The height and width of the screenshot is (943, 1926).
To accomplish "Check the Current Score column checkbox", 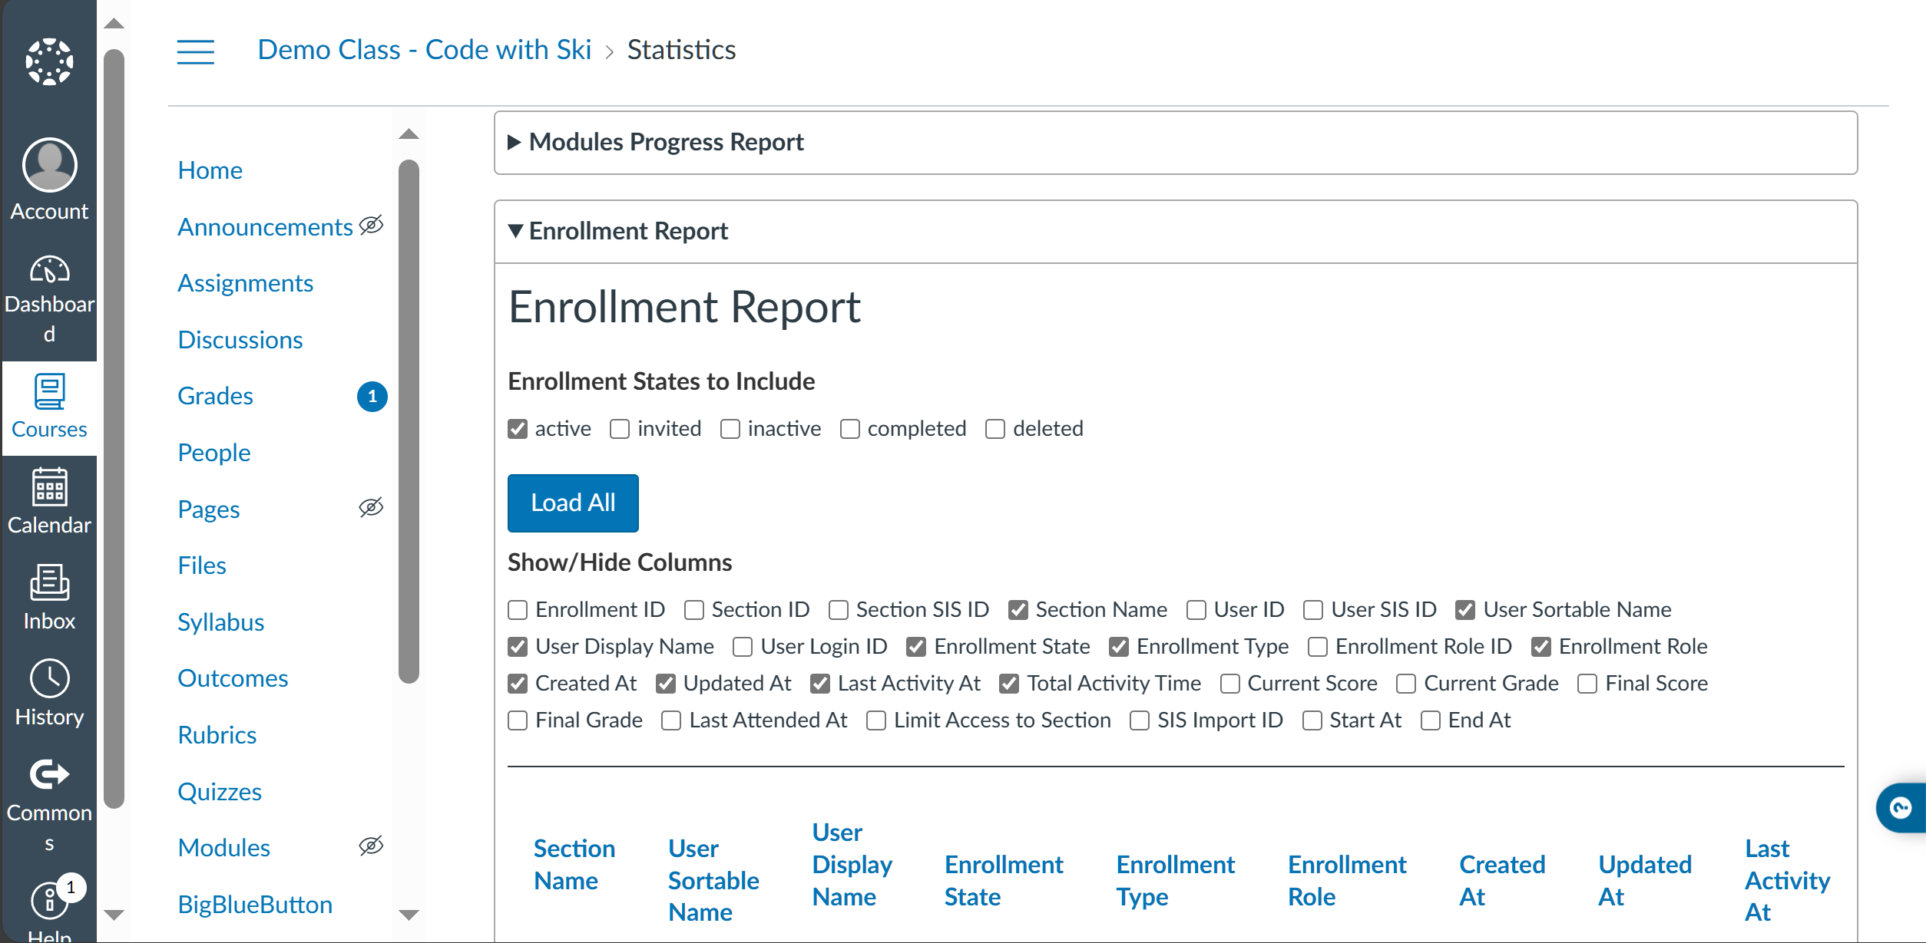I will click(1229, 683).
